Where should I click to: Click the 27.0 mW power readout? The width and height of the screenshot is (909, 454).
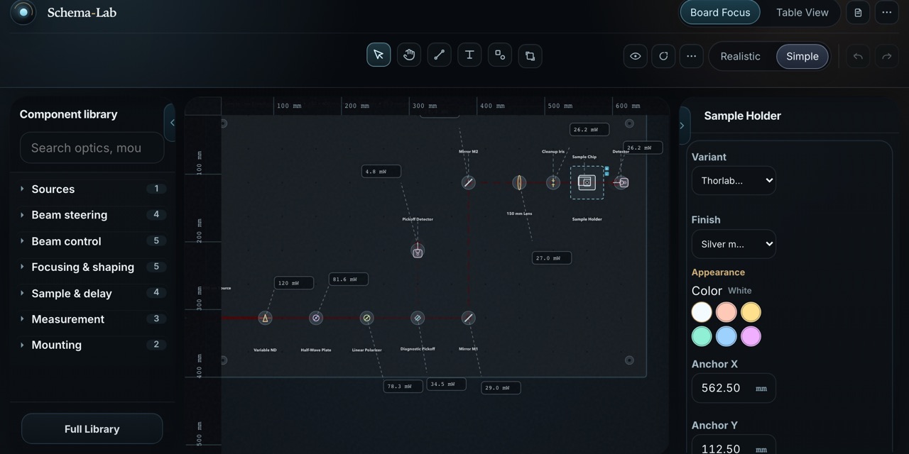(x=552, y=258)
